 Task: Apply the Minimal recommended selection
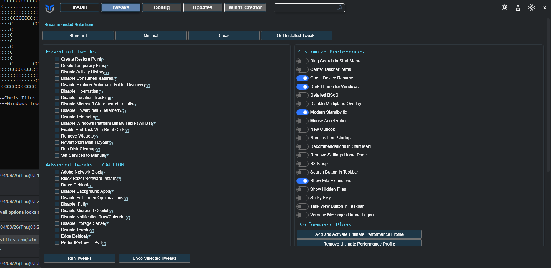(151, 36)
